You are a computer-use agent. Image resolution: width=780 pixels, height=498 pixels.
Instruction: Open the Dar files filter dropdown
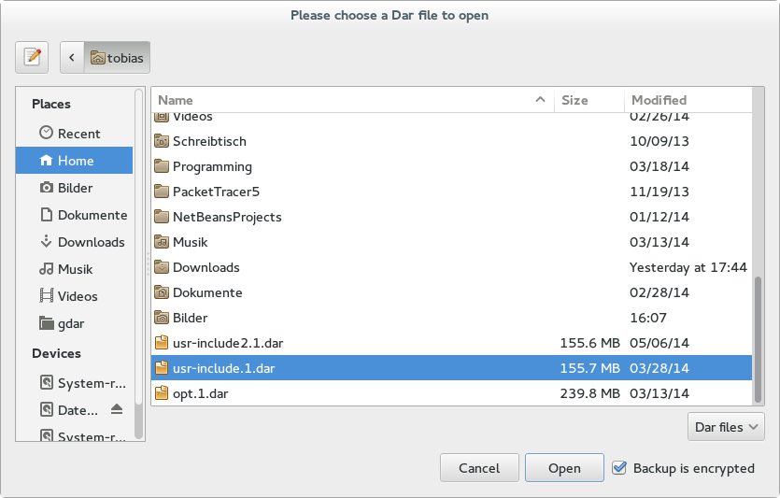coord(725,427)
